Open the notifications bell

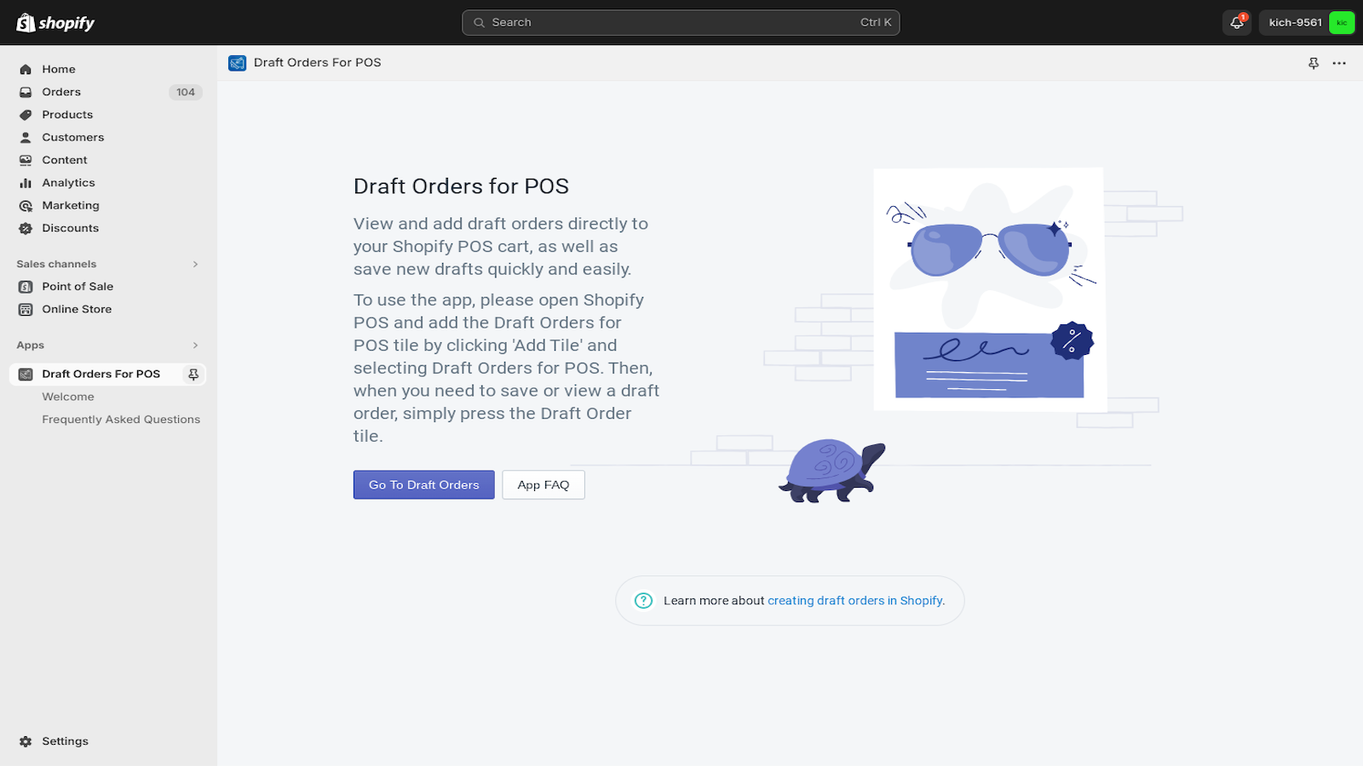pos(1237,23)
